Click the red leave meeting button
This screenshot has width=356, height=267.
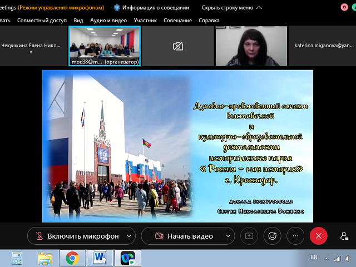318,236
